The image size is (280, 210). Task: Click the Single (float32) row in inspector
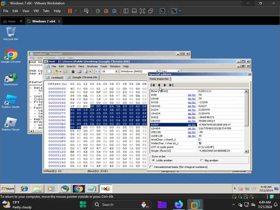[197, 151]
